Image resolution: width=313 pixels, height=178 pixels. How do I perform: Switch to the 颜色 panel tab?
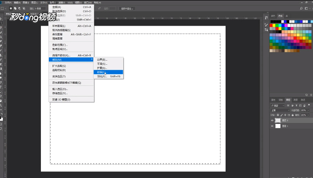273,16
